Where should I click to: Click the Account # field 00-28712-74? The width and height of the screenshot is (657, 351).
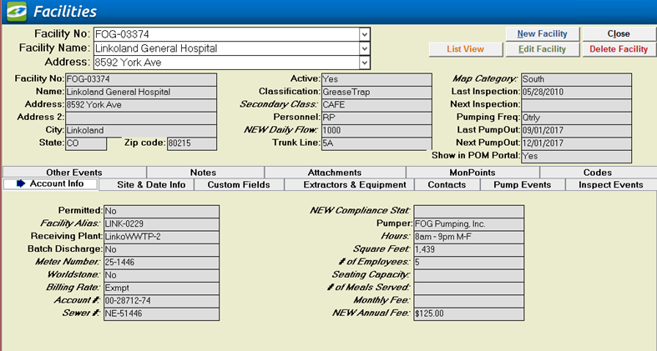click(x=161, y=301)
